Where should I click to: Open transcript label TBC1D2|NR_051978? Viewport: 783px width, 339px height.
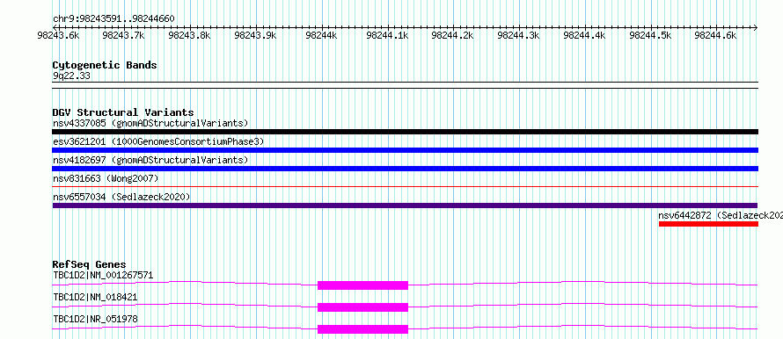point(95,319)
